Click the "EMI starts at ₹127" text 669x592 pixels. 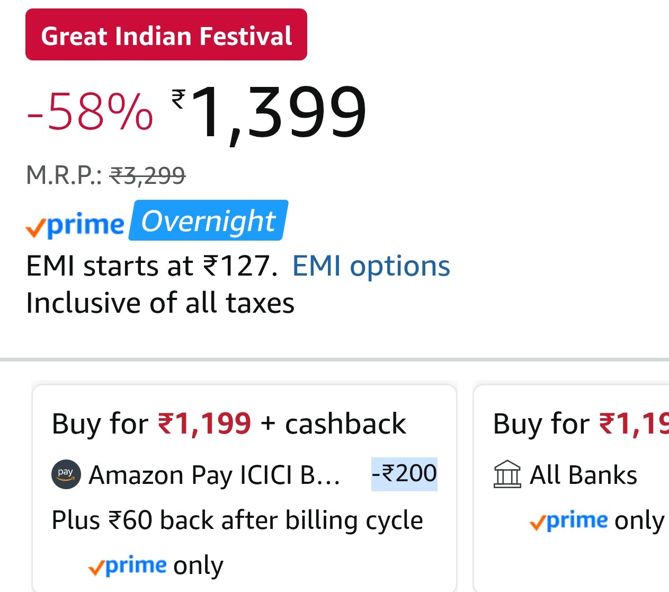pos(152,266)
